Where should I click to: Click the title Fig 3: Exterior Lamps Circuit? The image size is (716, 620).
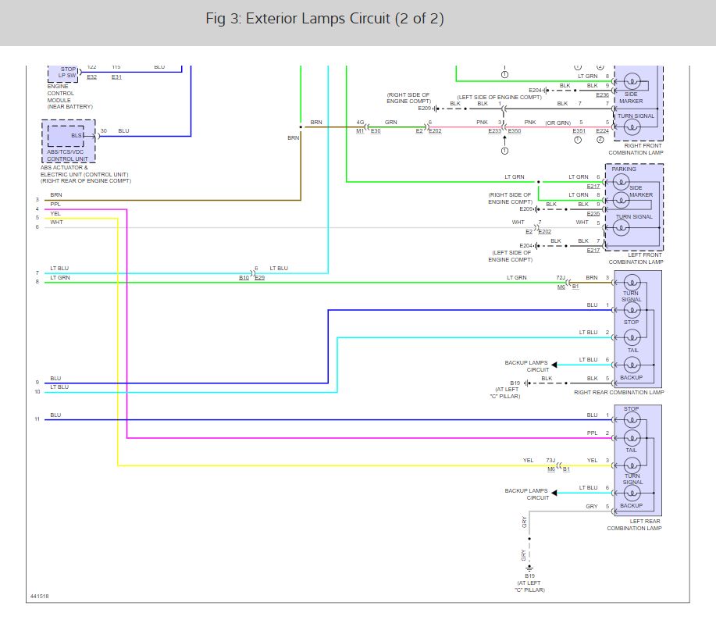click(x=325, y=19)
